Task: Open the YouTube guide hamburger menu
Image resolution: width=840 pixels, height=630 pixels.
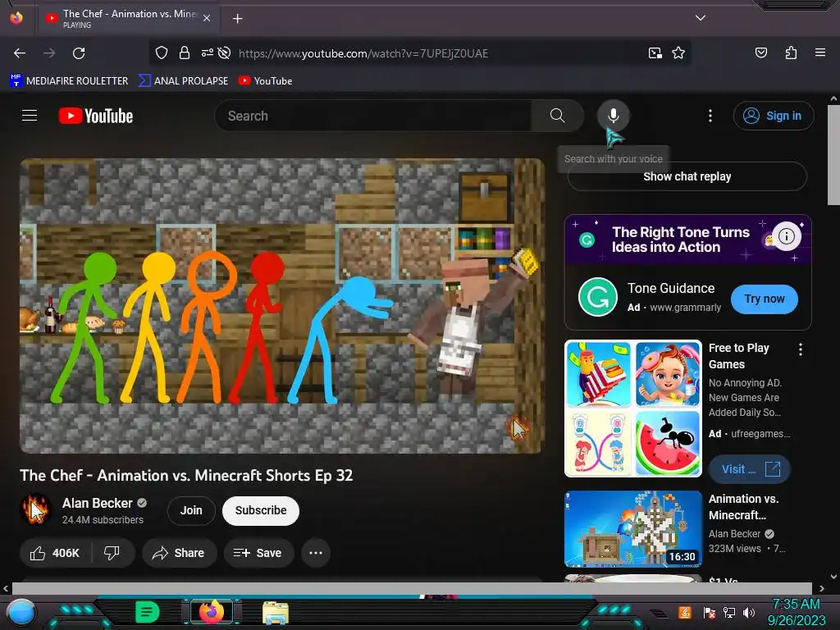Action: tap(30, 115)
